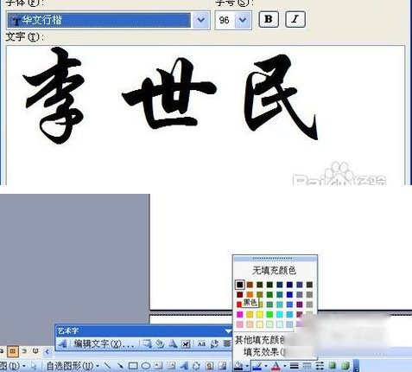Viewport: 412px width, 372px height.
Task: Choose 无填充颜色 (no fill color)
Action: 275,270
